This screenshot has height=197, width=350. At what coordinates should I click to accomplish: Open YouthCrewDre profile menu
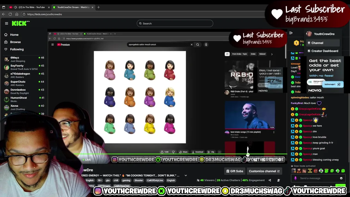point(320,34)
